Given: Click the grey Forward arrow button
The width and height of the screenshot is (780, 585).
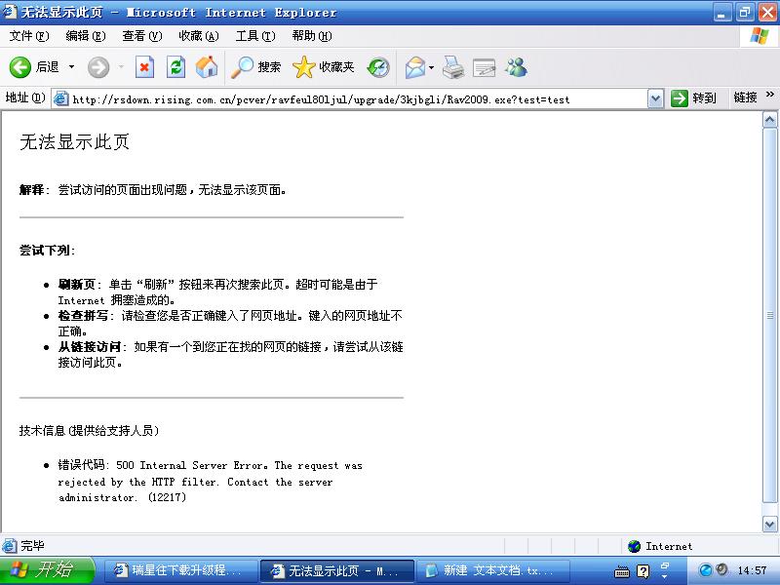Looking at the screenshot, I should tap(98, 67).
